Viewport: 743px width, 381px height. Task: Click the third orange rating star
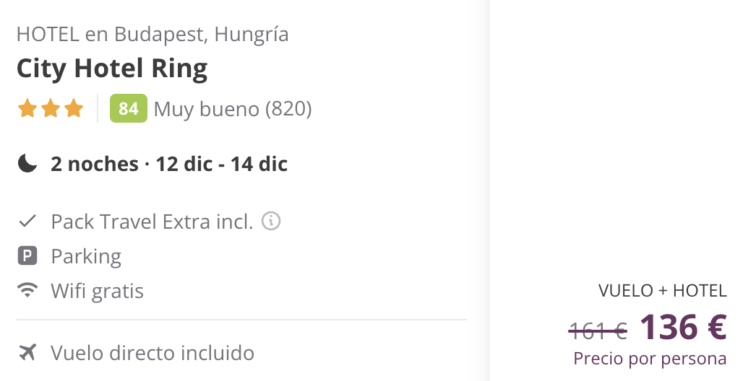point(74,109)
